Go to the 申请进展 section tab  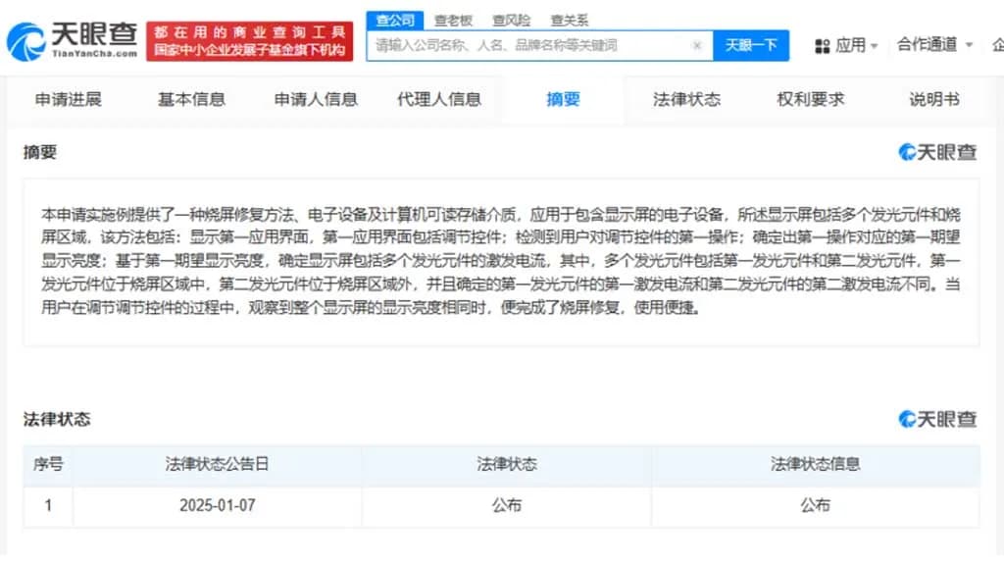69,99
